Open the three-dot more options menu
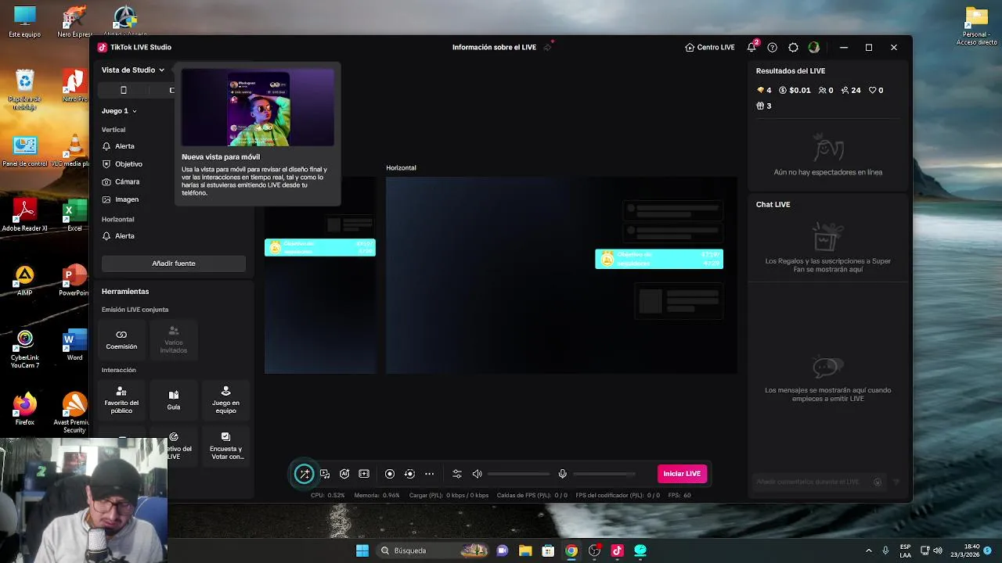Viewport: 1002px width, 563px height. click(x=429, y=474)
